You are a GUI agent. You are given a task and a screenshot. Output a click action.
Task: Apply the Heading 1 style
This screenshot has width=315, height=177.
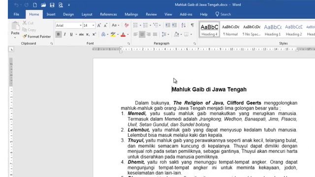point(273,29)
